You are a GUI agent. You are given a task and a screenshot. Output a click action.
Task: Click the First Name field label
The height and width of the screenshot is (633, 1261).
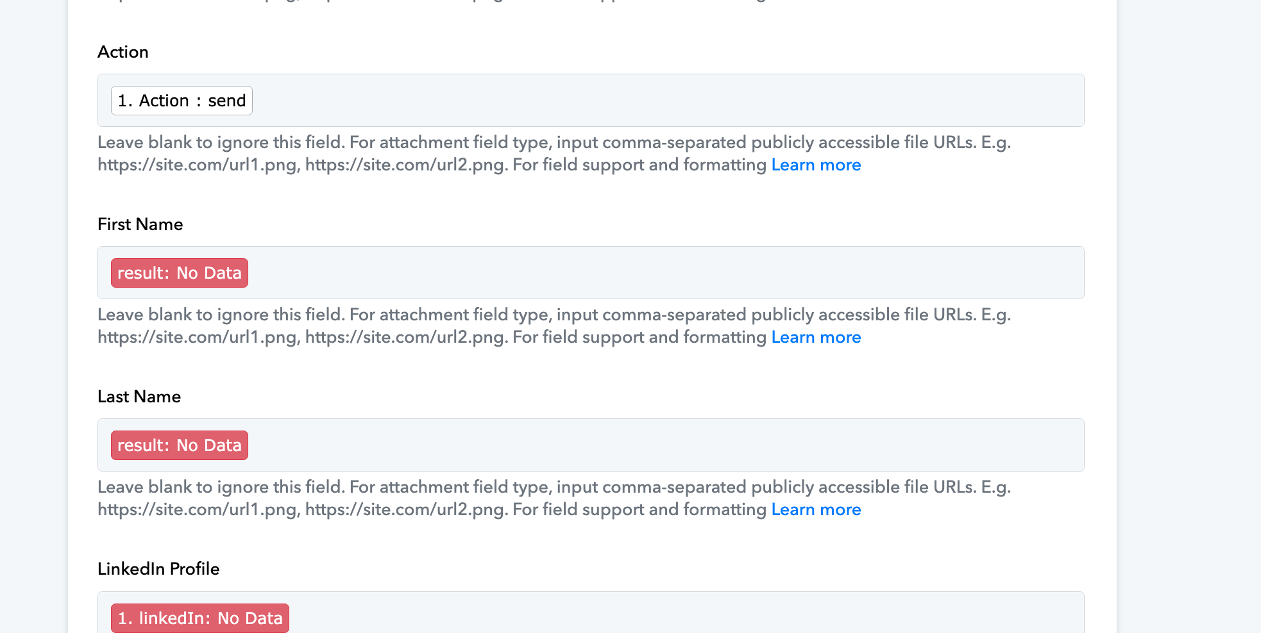point(140,224)
